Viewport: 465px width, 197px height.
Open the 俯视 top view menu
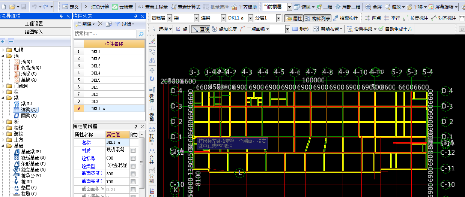(x=305, y=7)
